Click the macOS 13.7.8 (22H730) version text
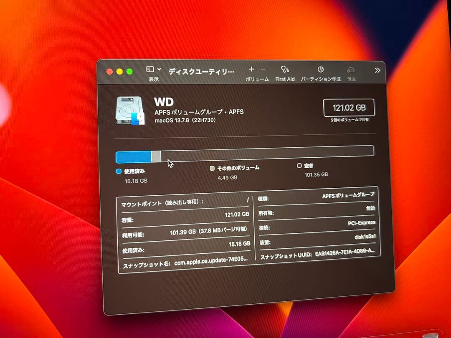This screenshot has width=451, height=338. coord(185,120)
